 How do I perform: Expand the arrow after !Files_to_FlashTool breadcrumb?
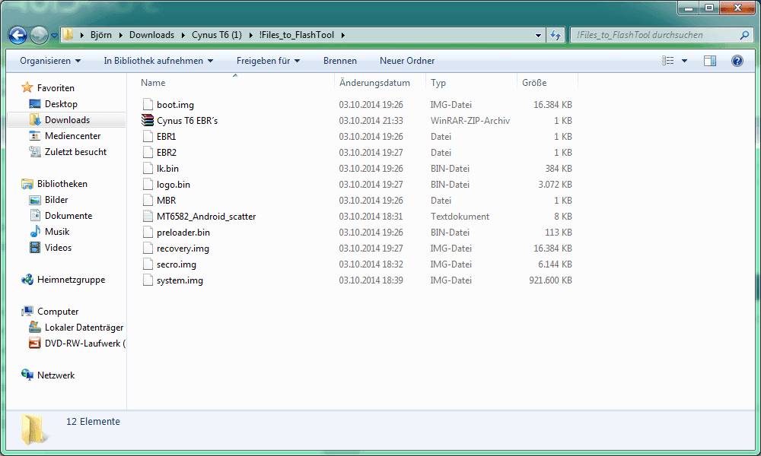tap(343, 35)
